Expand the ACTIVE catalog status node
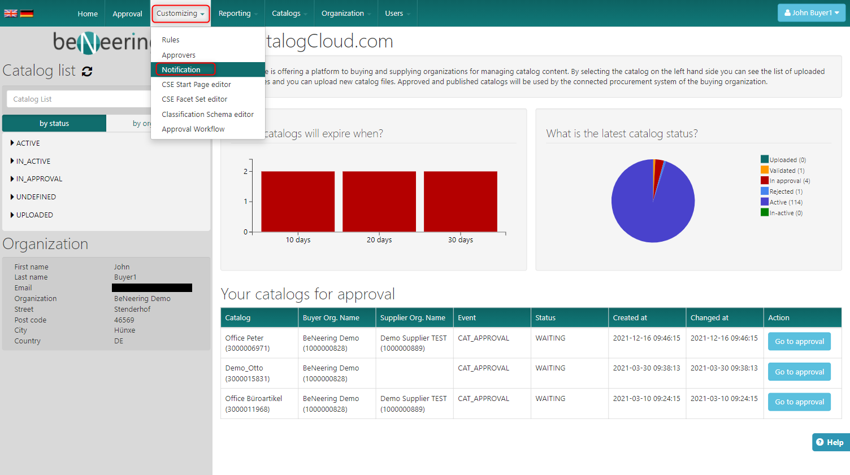850x475 pixels. click(x=12, y=143)
